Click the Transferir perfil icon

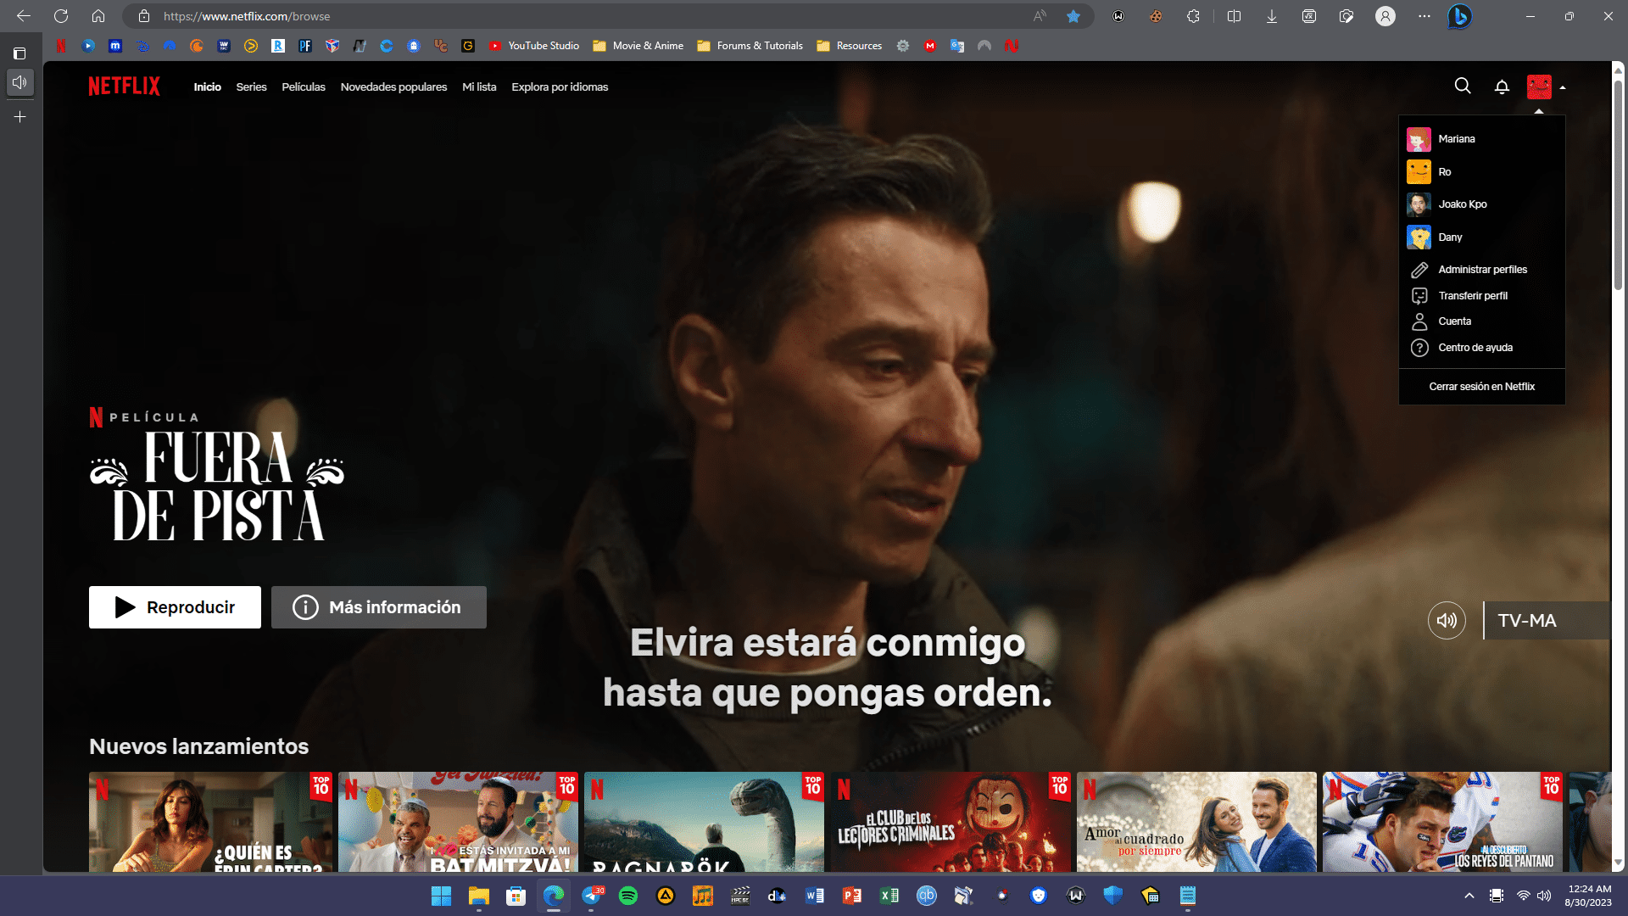(1419, 296)
